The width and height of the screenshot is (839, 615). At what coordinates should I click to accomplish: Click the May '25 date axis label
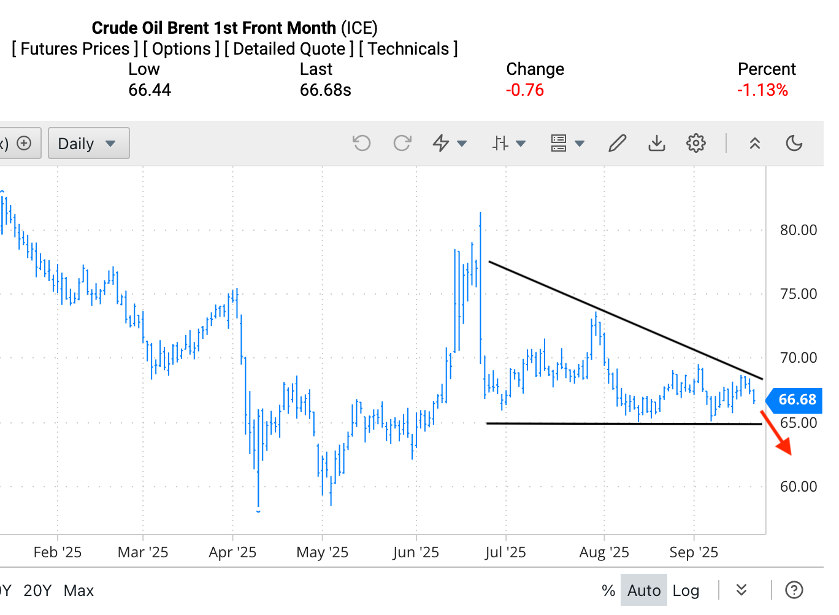(322, 552)
